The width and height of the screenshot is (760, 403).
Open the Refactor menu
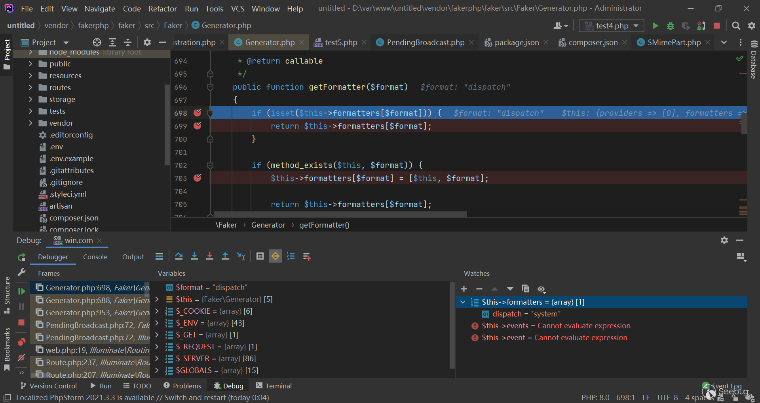(162, 9)
